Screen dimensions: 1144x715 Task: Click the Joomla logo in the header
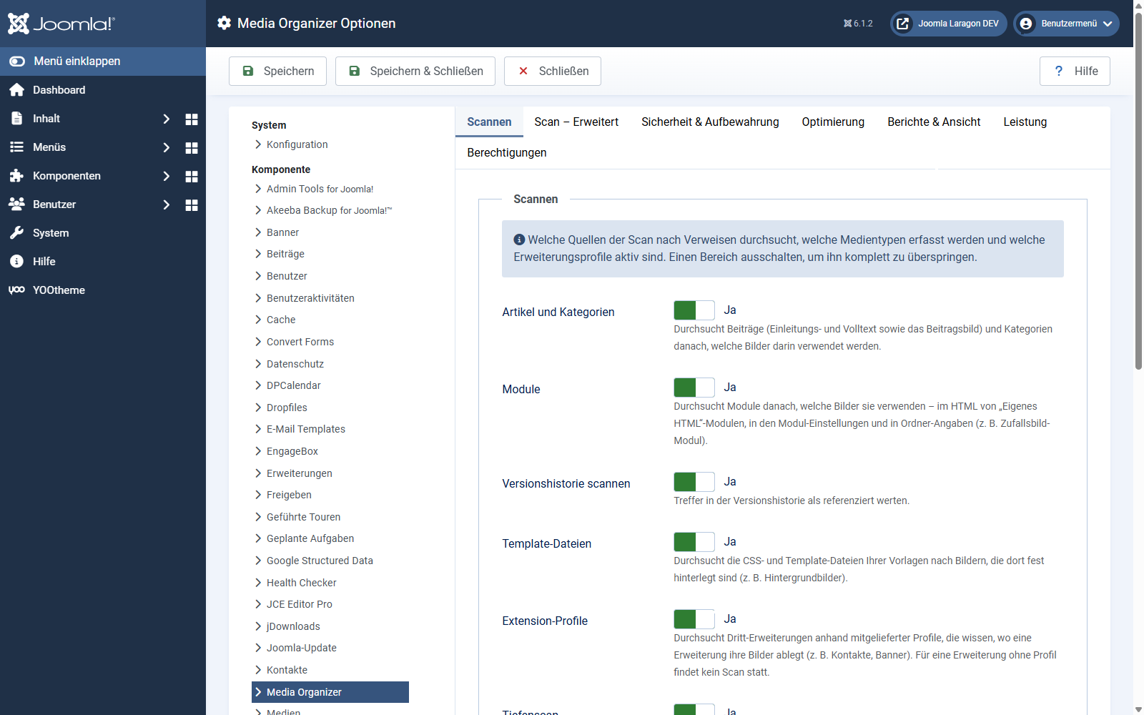click(61, 24)
